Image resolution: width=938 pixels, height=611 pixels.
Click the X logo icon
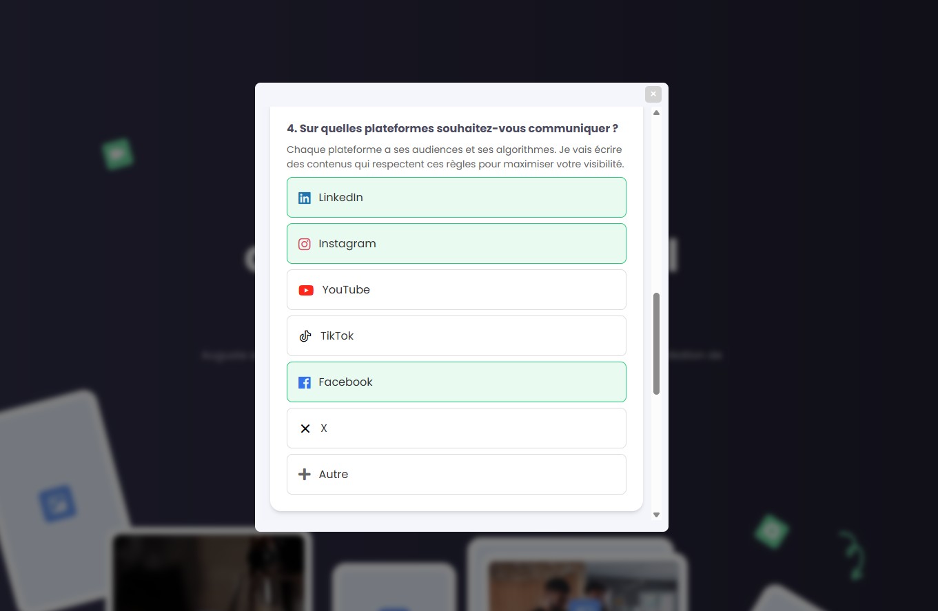(305, 428)
